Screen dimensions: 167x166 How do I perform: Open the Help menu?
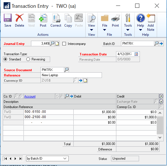point(140,22)
